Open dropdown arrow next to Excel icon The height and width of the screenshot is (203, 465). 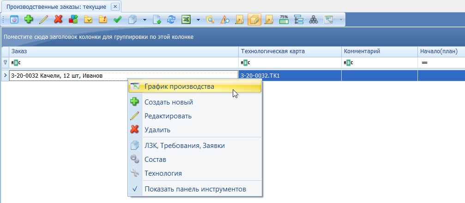pos(198,20)
